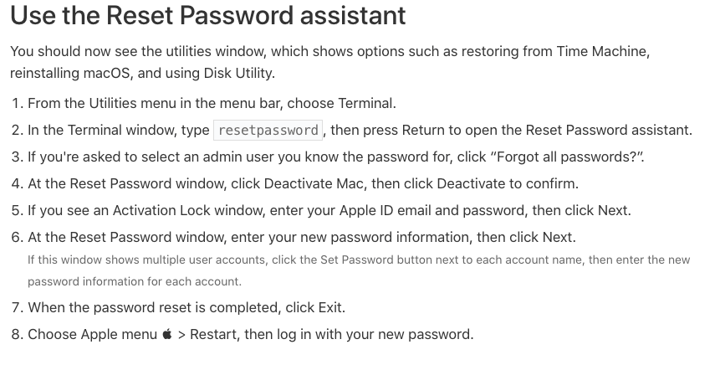Viewport: 720px width, 365px height.
Task: Click the gray note about Set Password button
Action: coord(359,270)
